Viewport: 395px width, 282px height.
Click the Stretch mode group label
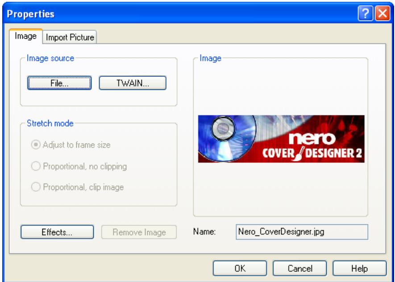(x=50, y=123)
